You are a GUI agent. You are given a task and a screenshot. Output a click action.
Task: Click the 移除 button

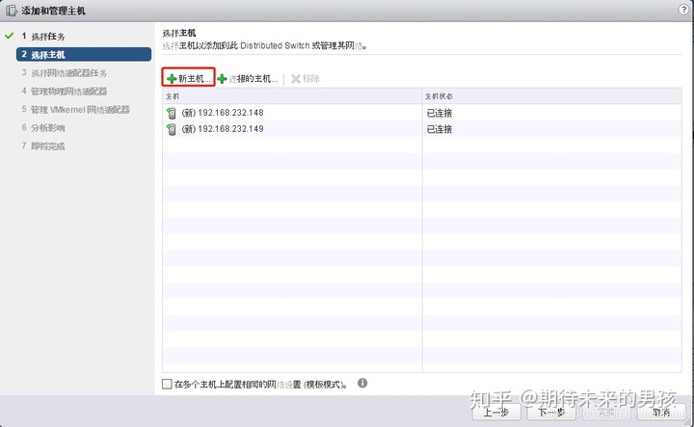(306, 79)
